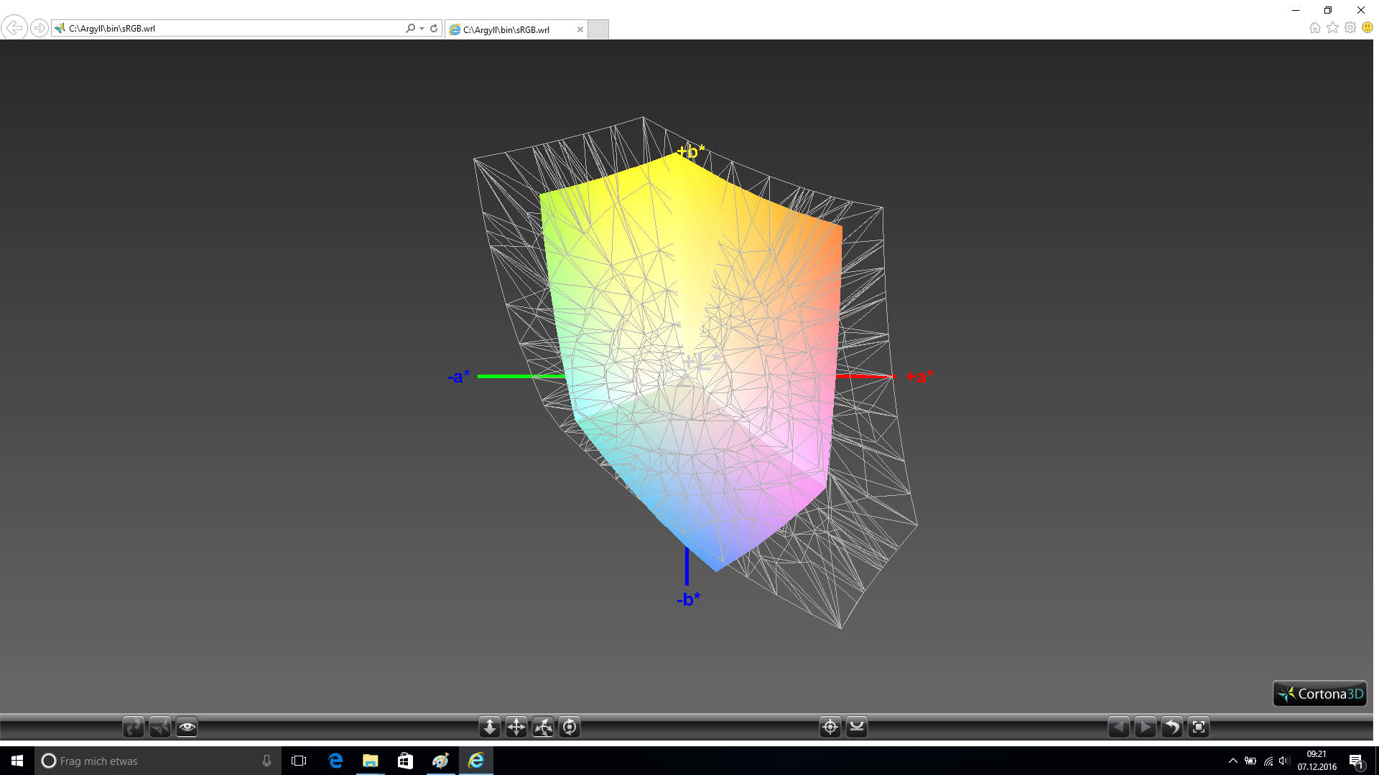1379x775 pixels.
Task: Select the Fly navigation mode icon
Action: (x=159, y=728)
